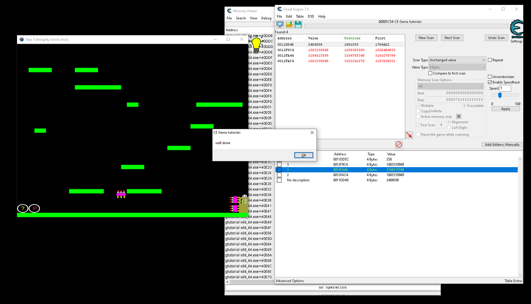
Task: Tick the freeze checkbox for entry 3
Action: 279,165
